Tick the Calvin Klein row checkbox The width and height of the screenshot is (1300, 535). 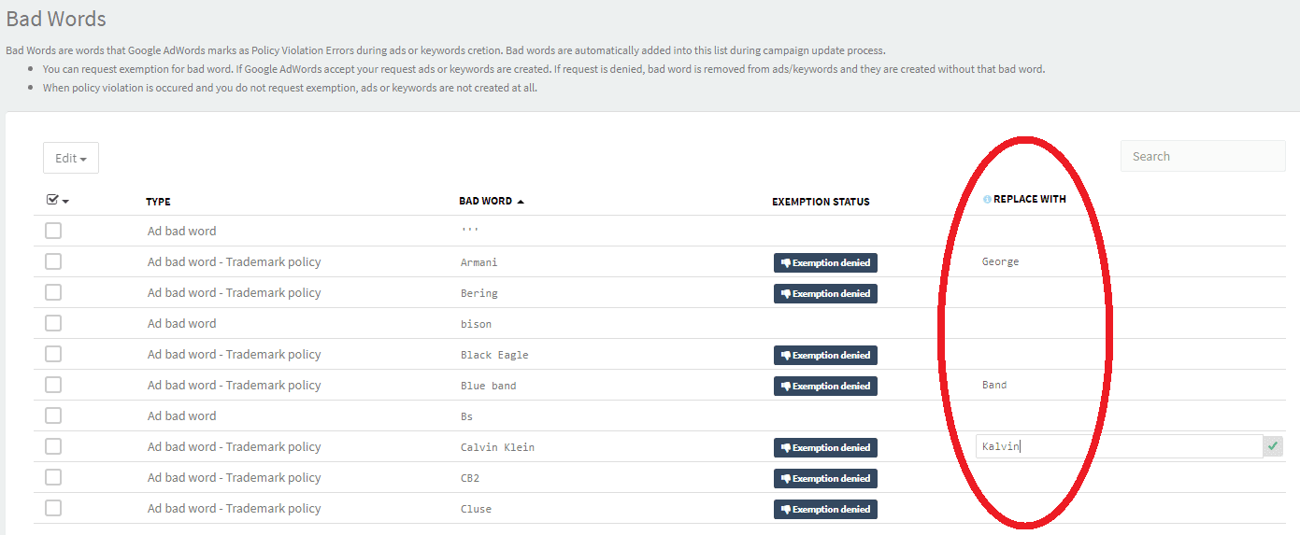(x=53, y=446)
